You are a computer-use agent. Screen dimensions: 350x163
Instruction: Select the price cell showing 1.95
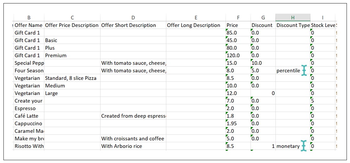(238, 124)
